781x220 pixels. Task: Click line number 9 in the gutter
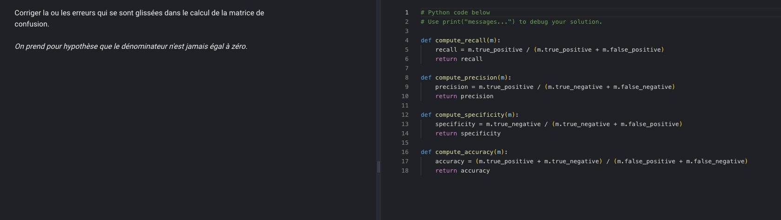point(406,87)
